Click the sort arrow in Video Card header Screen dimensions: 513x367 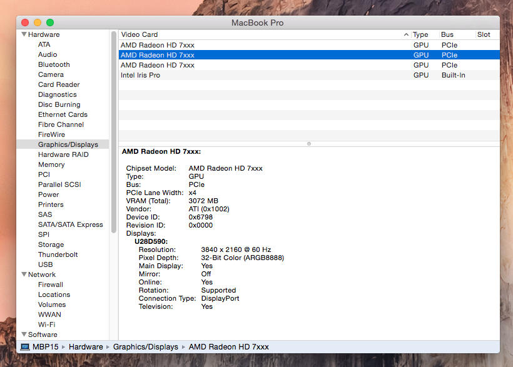[x=406, y=34]
